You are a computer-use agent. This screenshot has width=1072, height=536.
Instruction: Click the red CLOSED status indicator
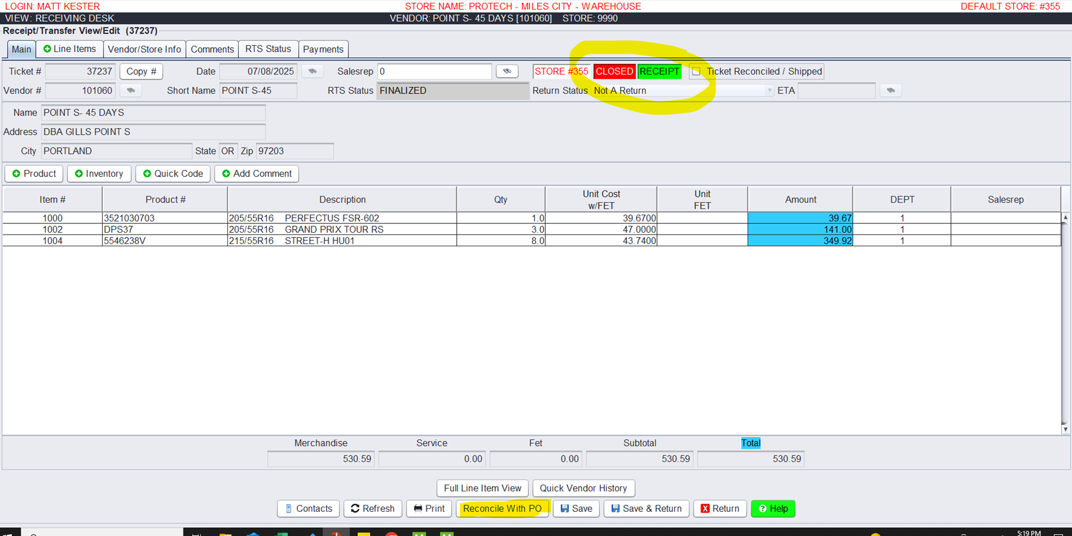coord(614,72)
